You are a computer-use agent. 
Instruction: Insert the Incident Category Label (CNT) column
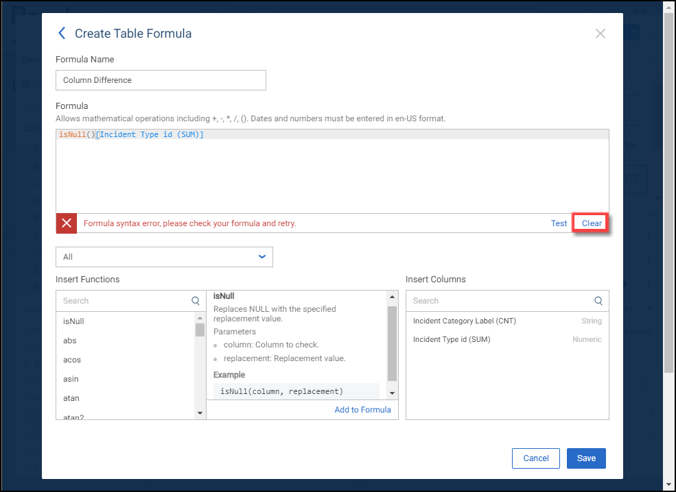(465, 321)
